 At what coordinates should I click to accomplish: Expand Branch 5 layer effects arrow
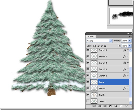click(x=128, y=56)
